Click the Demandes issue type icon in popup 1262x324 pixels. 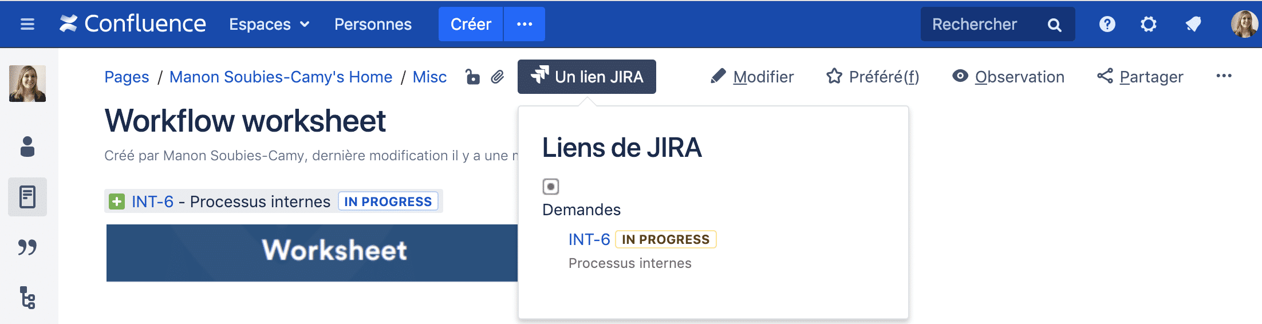point(550,187)
